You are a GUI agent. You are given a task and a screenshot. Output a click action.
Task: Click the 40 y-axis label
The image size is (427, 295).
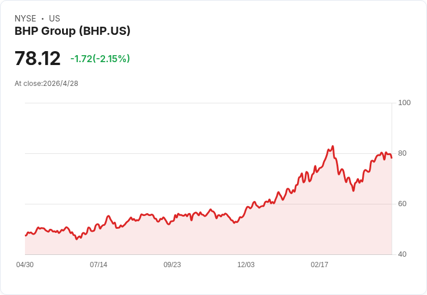pyautogui.click(x=402, y=254)
